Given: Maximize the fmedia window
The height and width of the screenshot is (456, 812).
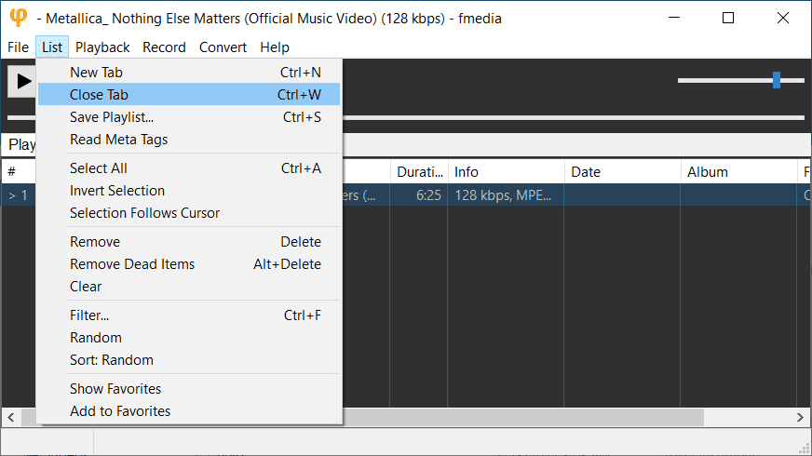Looking at the screenshot, I should click(728, 18).
